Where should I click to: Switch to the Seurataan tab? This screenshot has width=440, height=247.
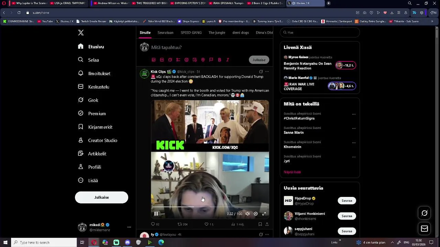[x=165, y=33]
